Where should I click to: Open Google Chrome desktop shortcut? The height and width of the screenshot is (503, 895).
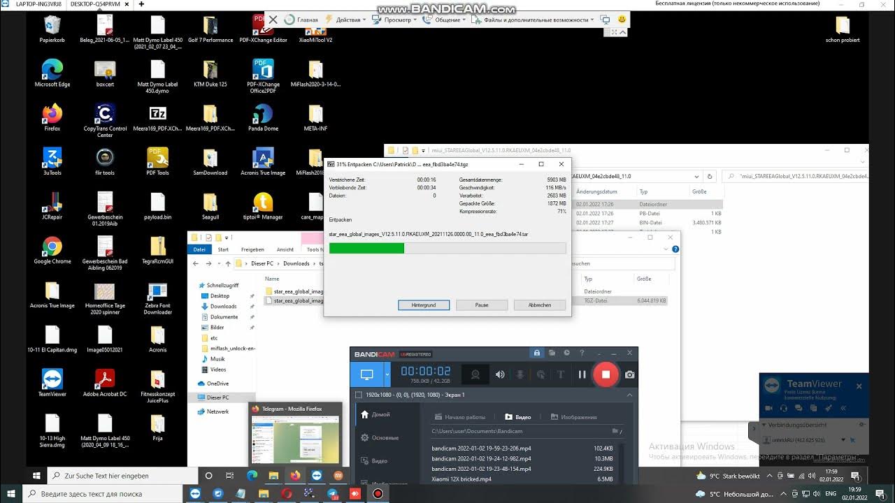coord(52,250)
